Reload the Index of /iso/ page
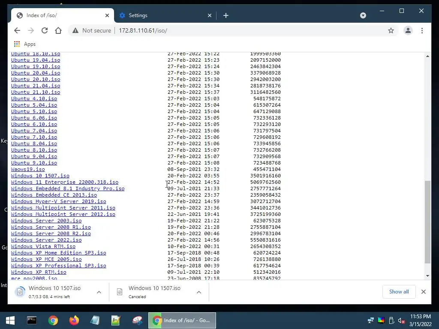Image resolution: width=439 pixels, height=329 pixels. 45,30
